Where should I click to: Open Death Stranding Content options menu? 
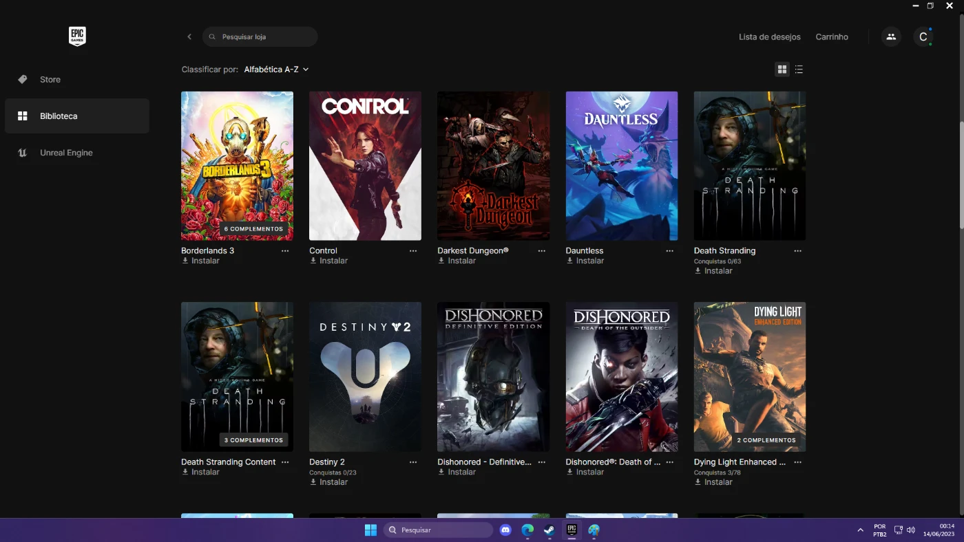285,462
